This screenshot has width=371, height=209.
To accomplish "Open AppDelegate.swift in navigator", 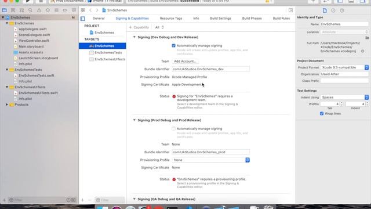I will (x=32, y=29).
